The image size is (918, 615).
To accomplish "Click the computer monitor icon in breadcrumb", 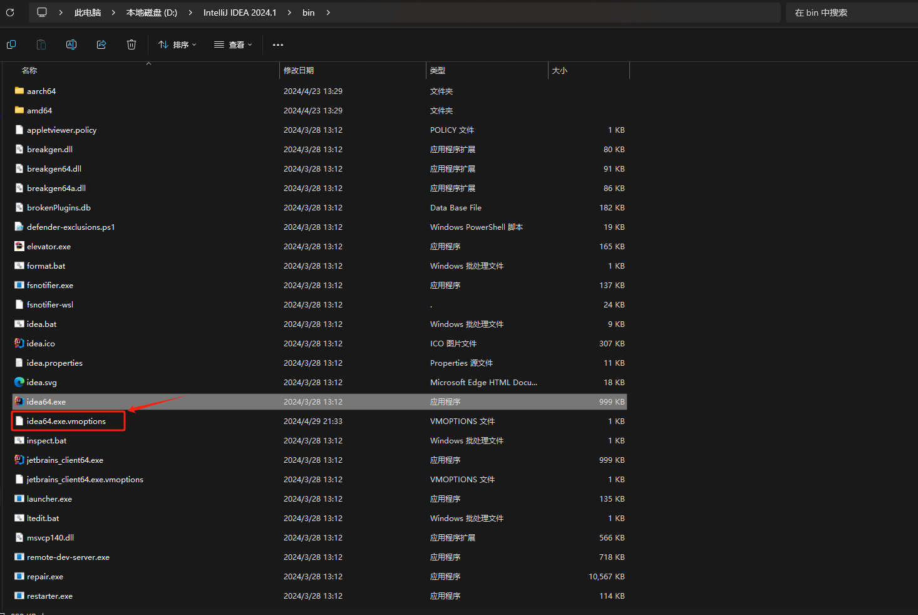I will (x=42, y=13).
